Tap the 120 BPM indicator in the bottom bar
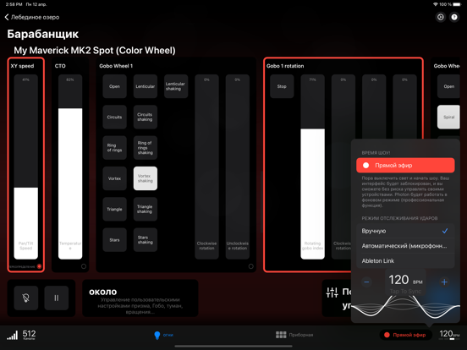467x350 pixels. [x=449, y=335]
